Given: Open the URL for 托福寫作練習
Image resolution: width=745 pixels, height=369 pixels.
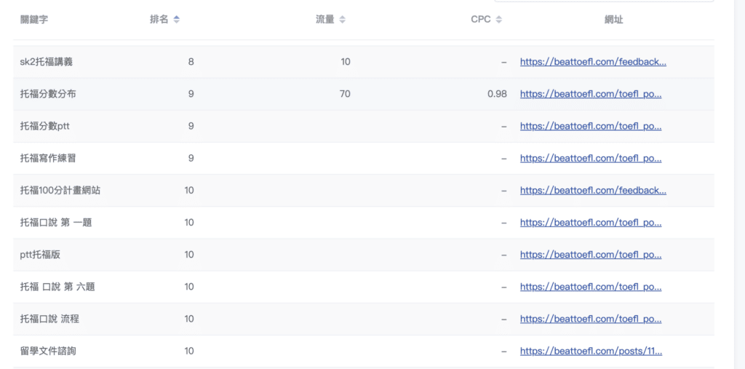Looking at the screenshot, I should tap(590, 158).
